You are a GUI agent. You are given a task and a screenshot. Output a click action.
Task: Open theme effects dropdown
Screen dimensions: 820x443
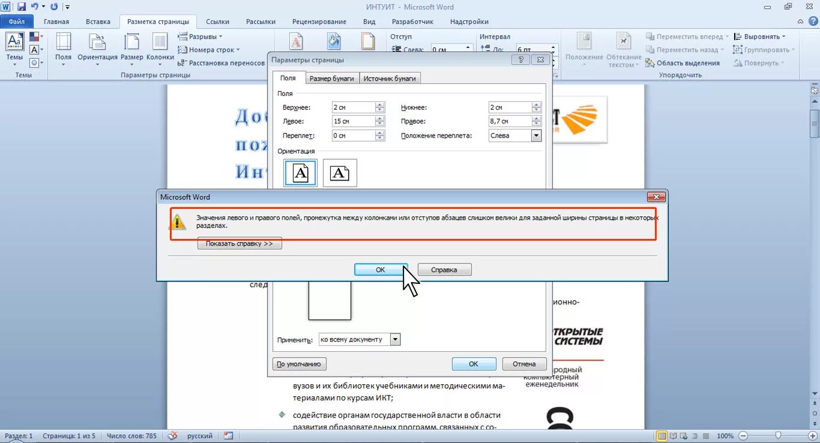35,62
